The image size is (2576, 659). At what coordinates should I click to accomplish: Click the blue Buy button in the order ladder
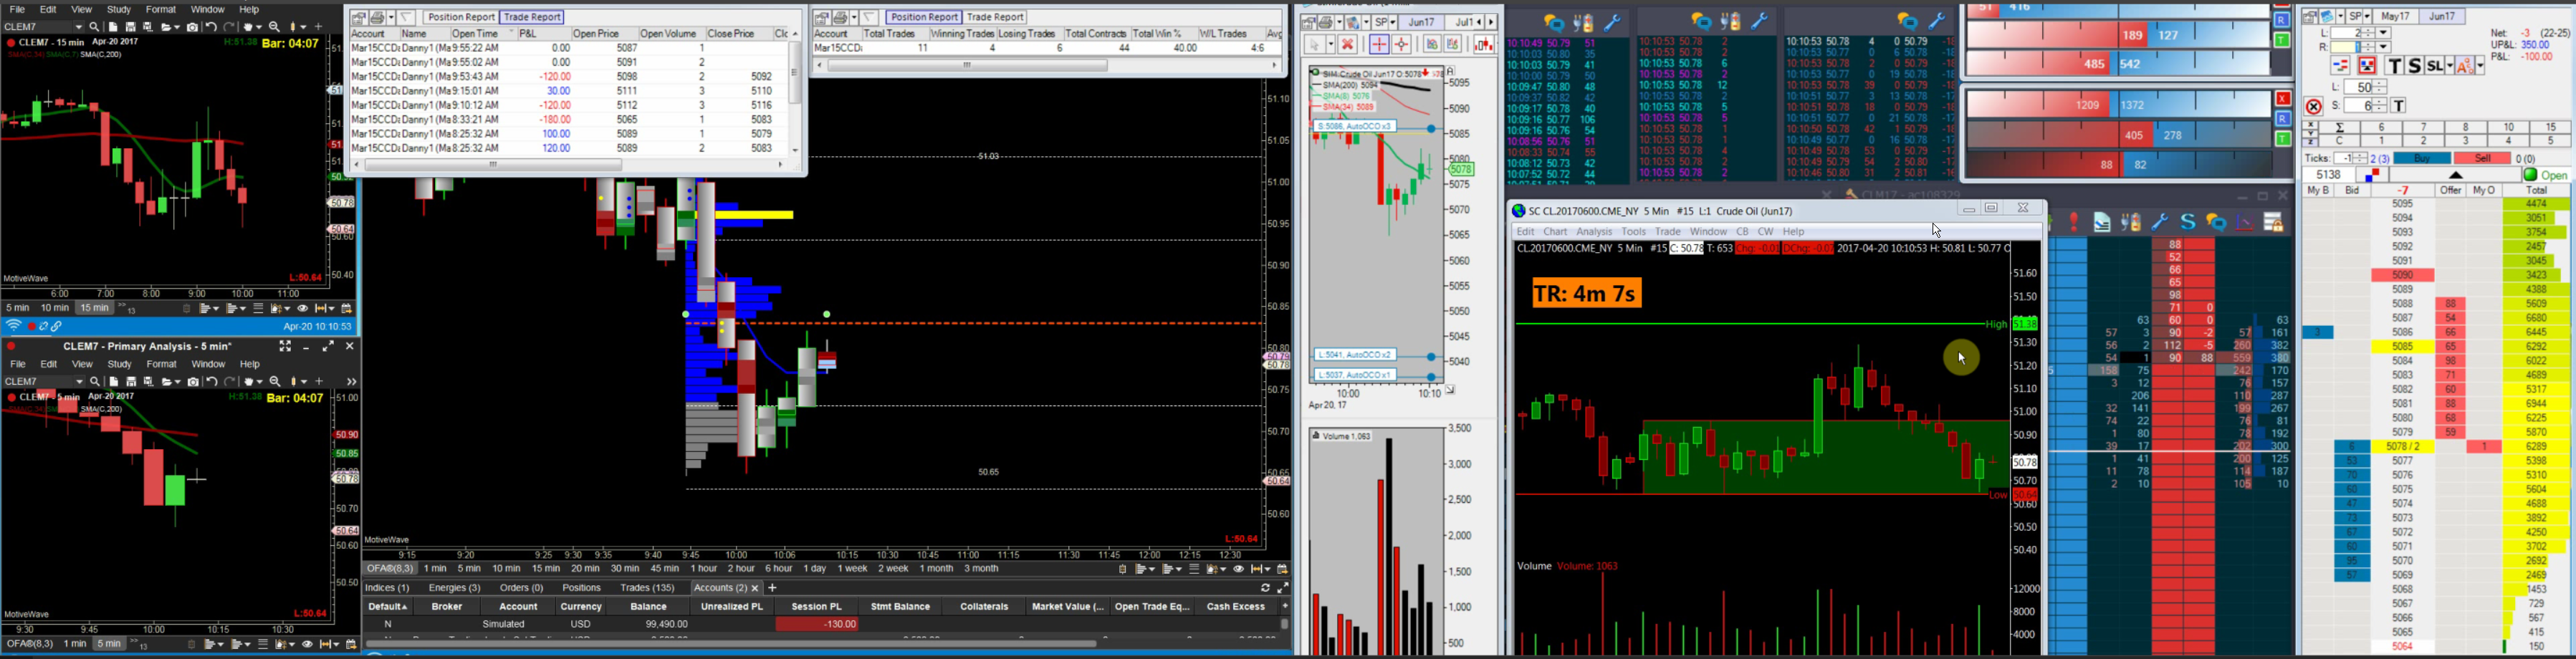pyautogui.click(x=2422, y=158)
